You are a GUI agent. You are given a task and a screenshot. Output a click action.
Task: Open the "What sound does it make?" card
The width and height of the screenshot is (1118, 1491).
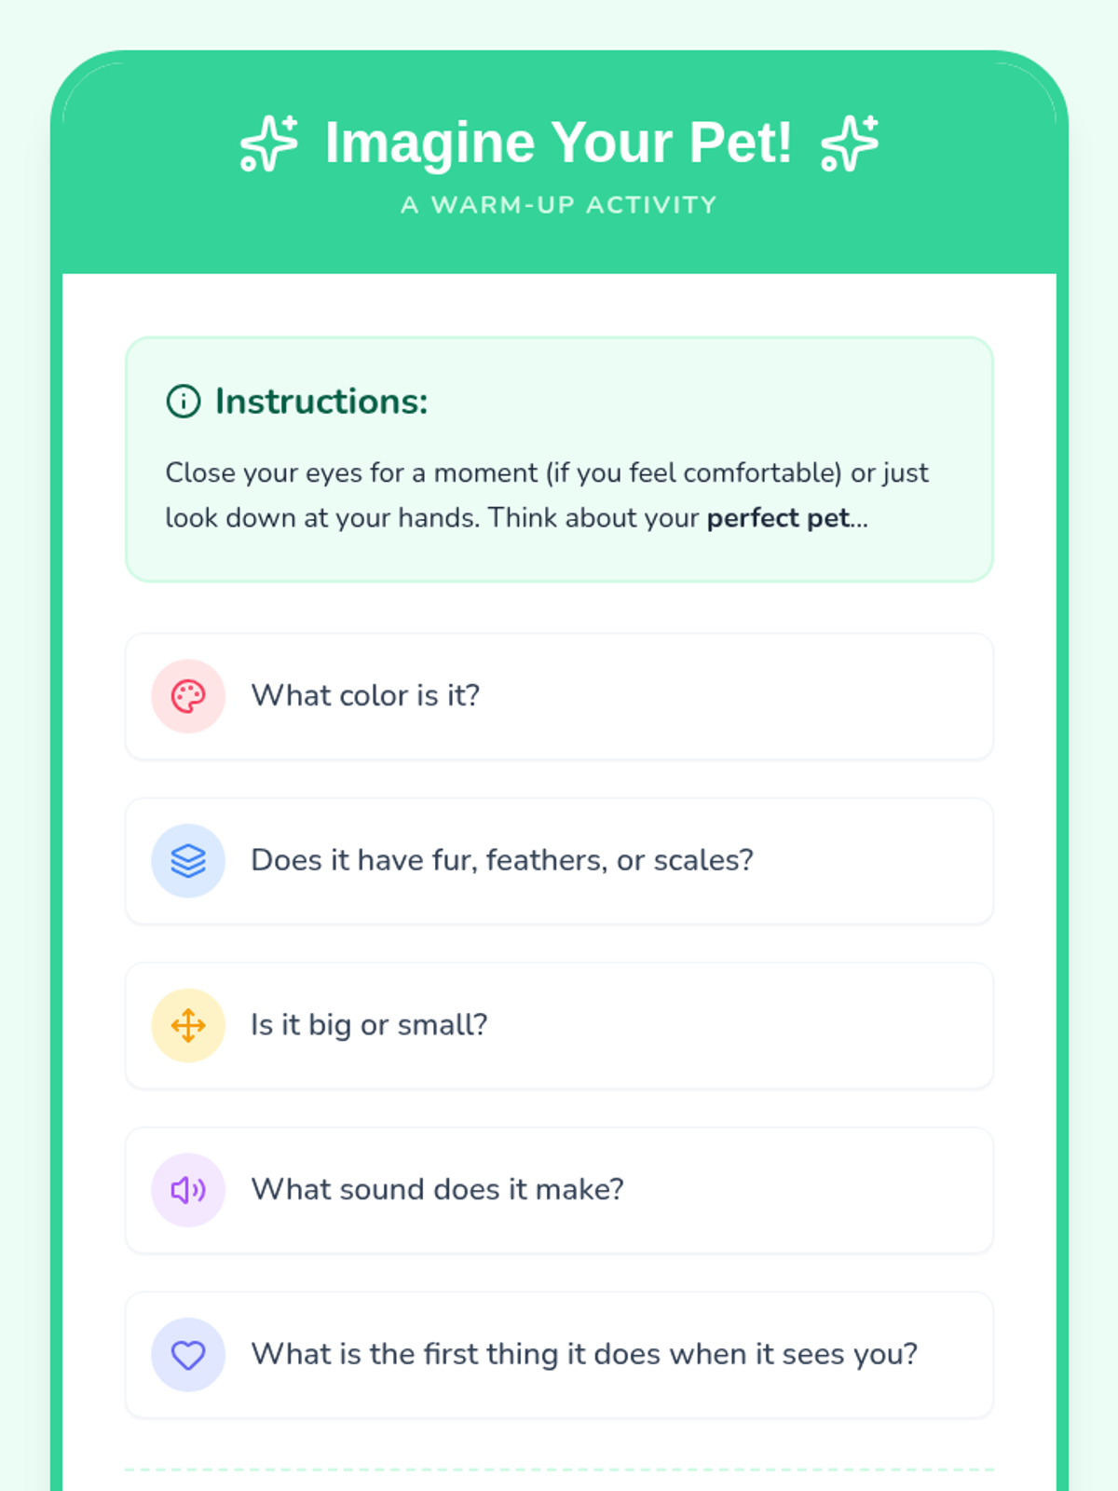[x=559, y=1190]
